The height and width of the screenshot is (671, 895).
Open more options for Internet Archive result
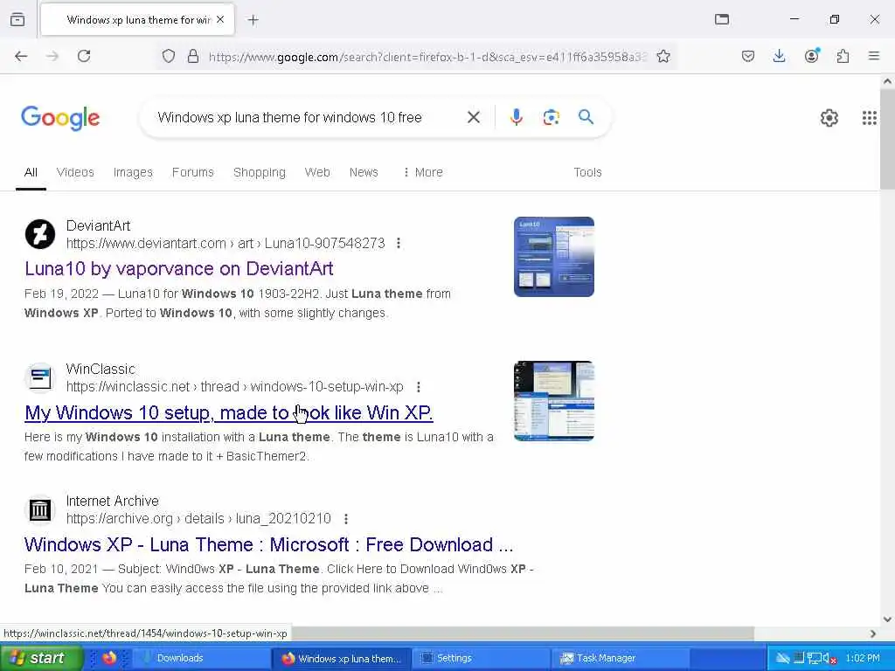coord(346,519)
